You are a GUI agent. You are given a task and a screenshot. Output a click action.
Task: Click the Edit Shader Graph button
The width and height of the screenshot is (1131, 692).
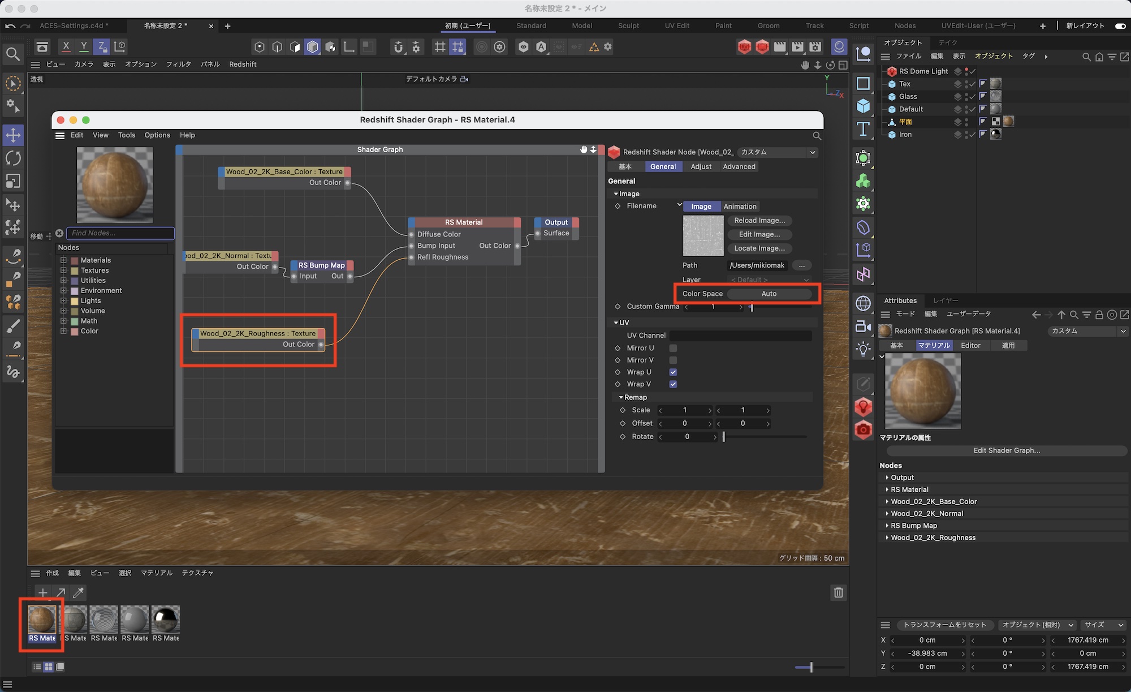tap(1006, 450)
